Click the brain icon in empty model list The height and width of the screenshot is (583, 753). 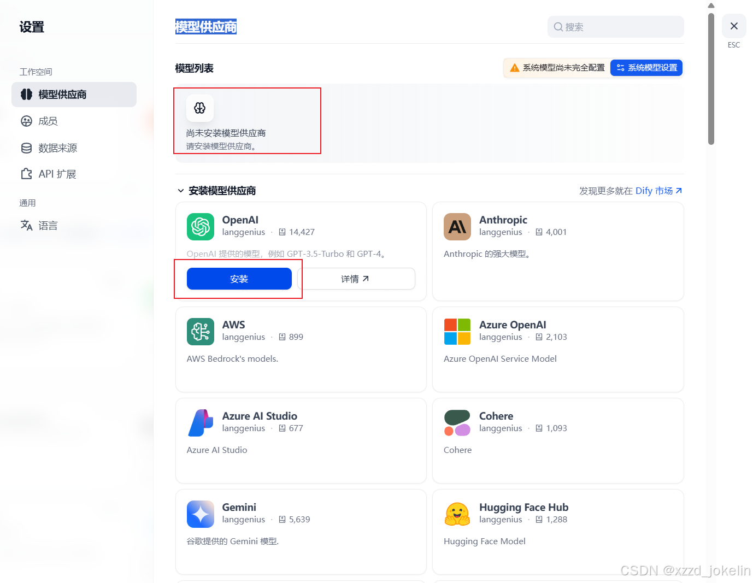coord(200,108)
